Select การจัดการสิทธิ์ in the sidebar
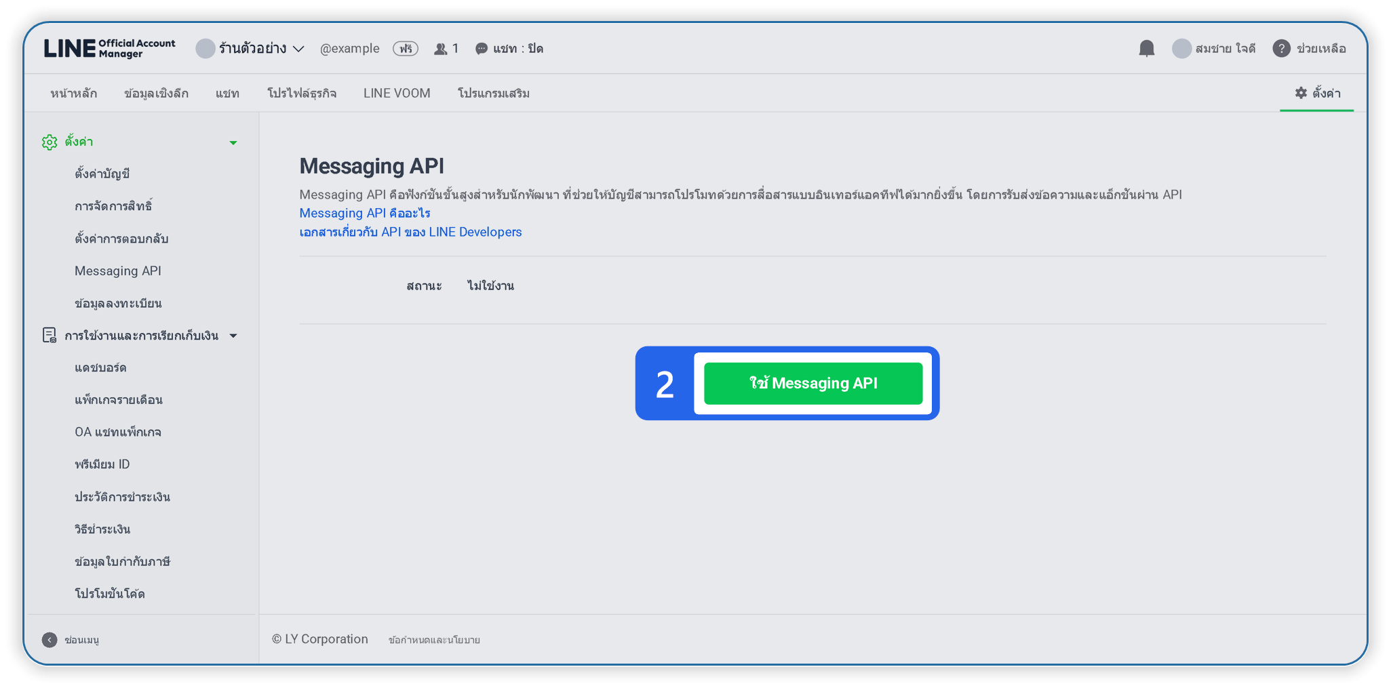This screenshot has width=1391, height=688. (x=113, y=206)
